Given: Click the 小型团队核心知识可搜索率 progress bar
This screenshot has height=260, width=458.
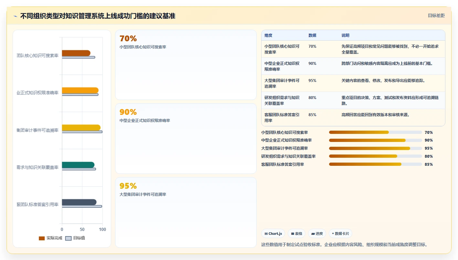Looking at the screenshot, I should [x=376, y=132].
